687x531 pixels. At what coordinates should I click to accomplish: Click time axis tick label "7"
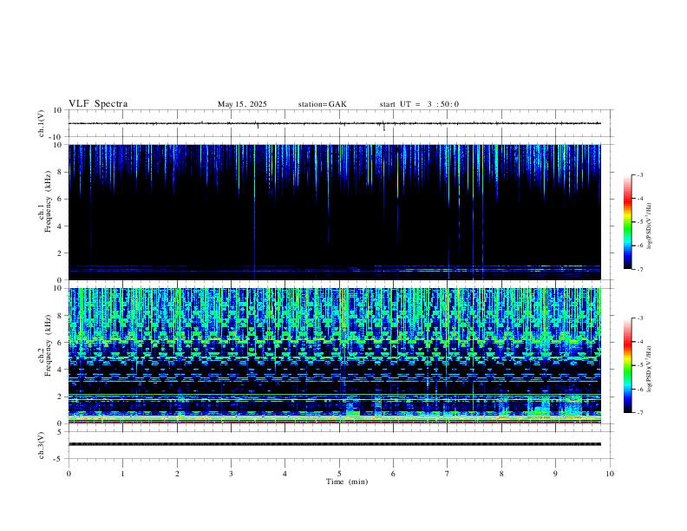(448, 474)
